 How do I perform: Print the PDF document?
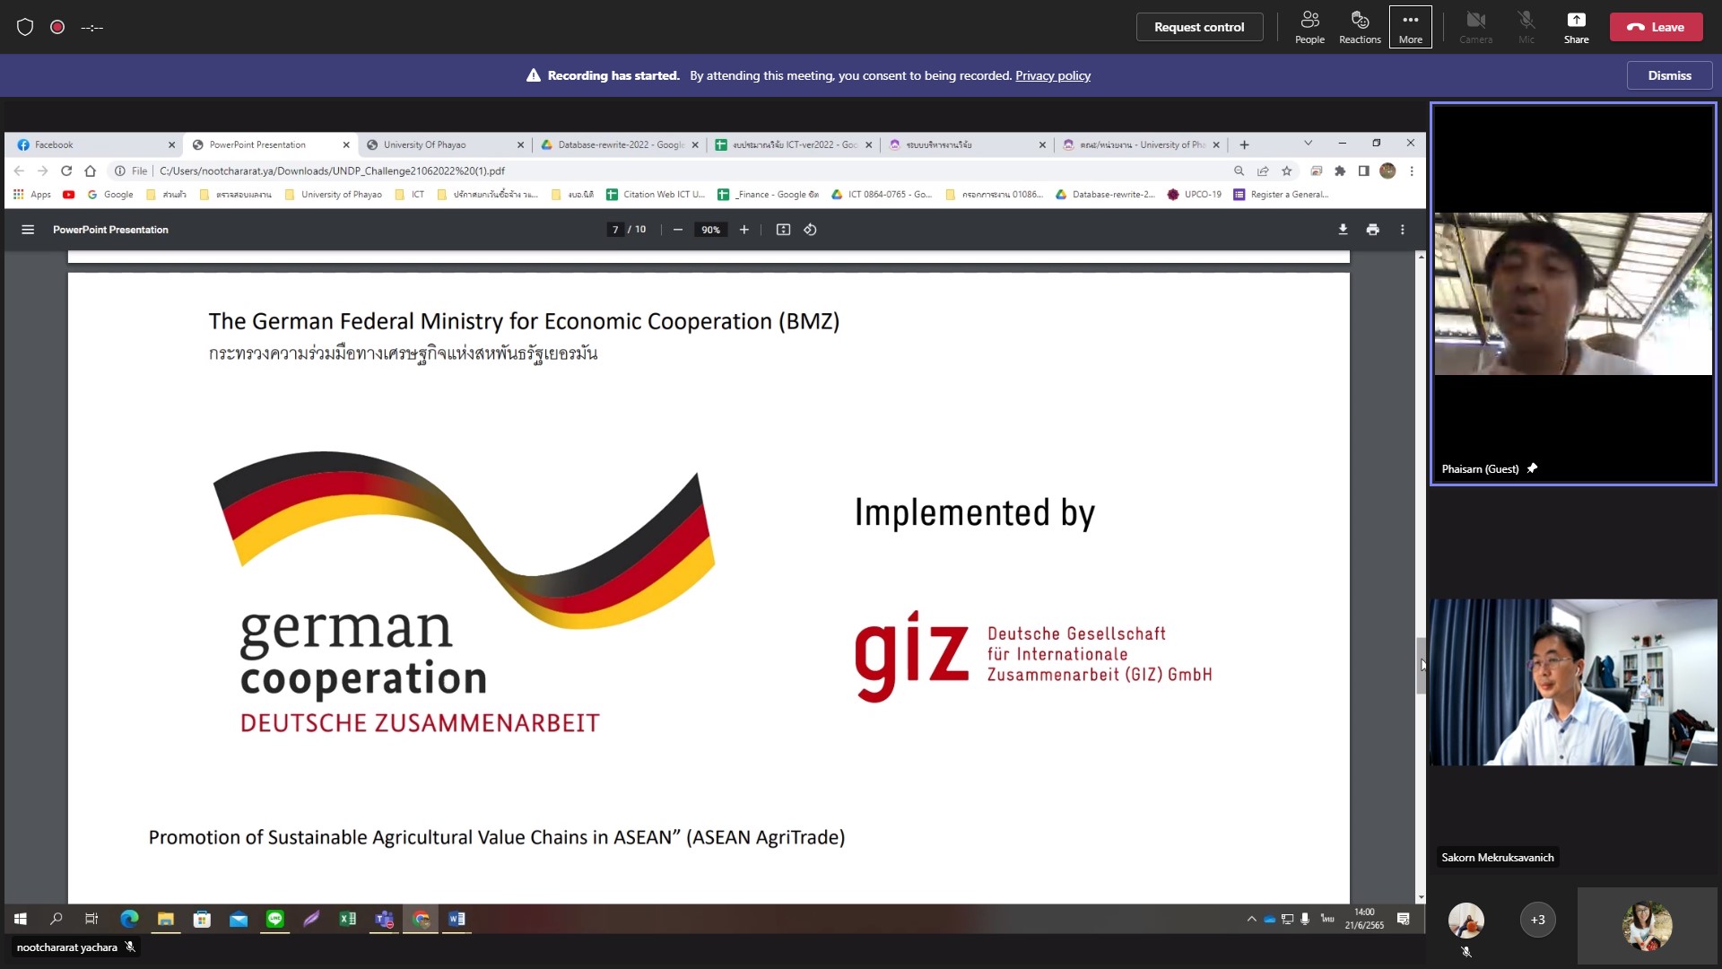[1372, 230]
